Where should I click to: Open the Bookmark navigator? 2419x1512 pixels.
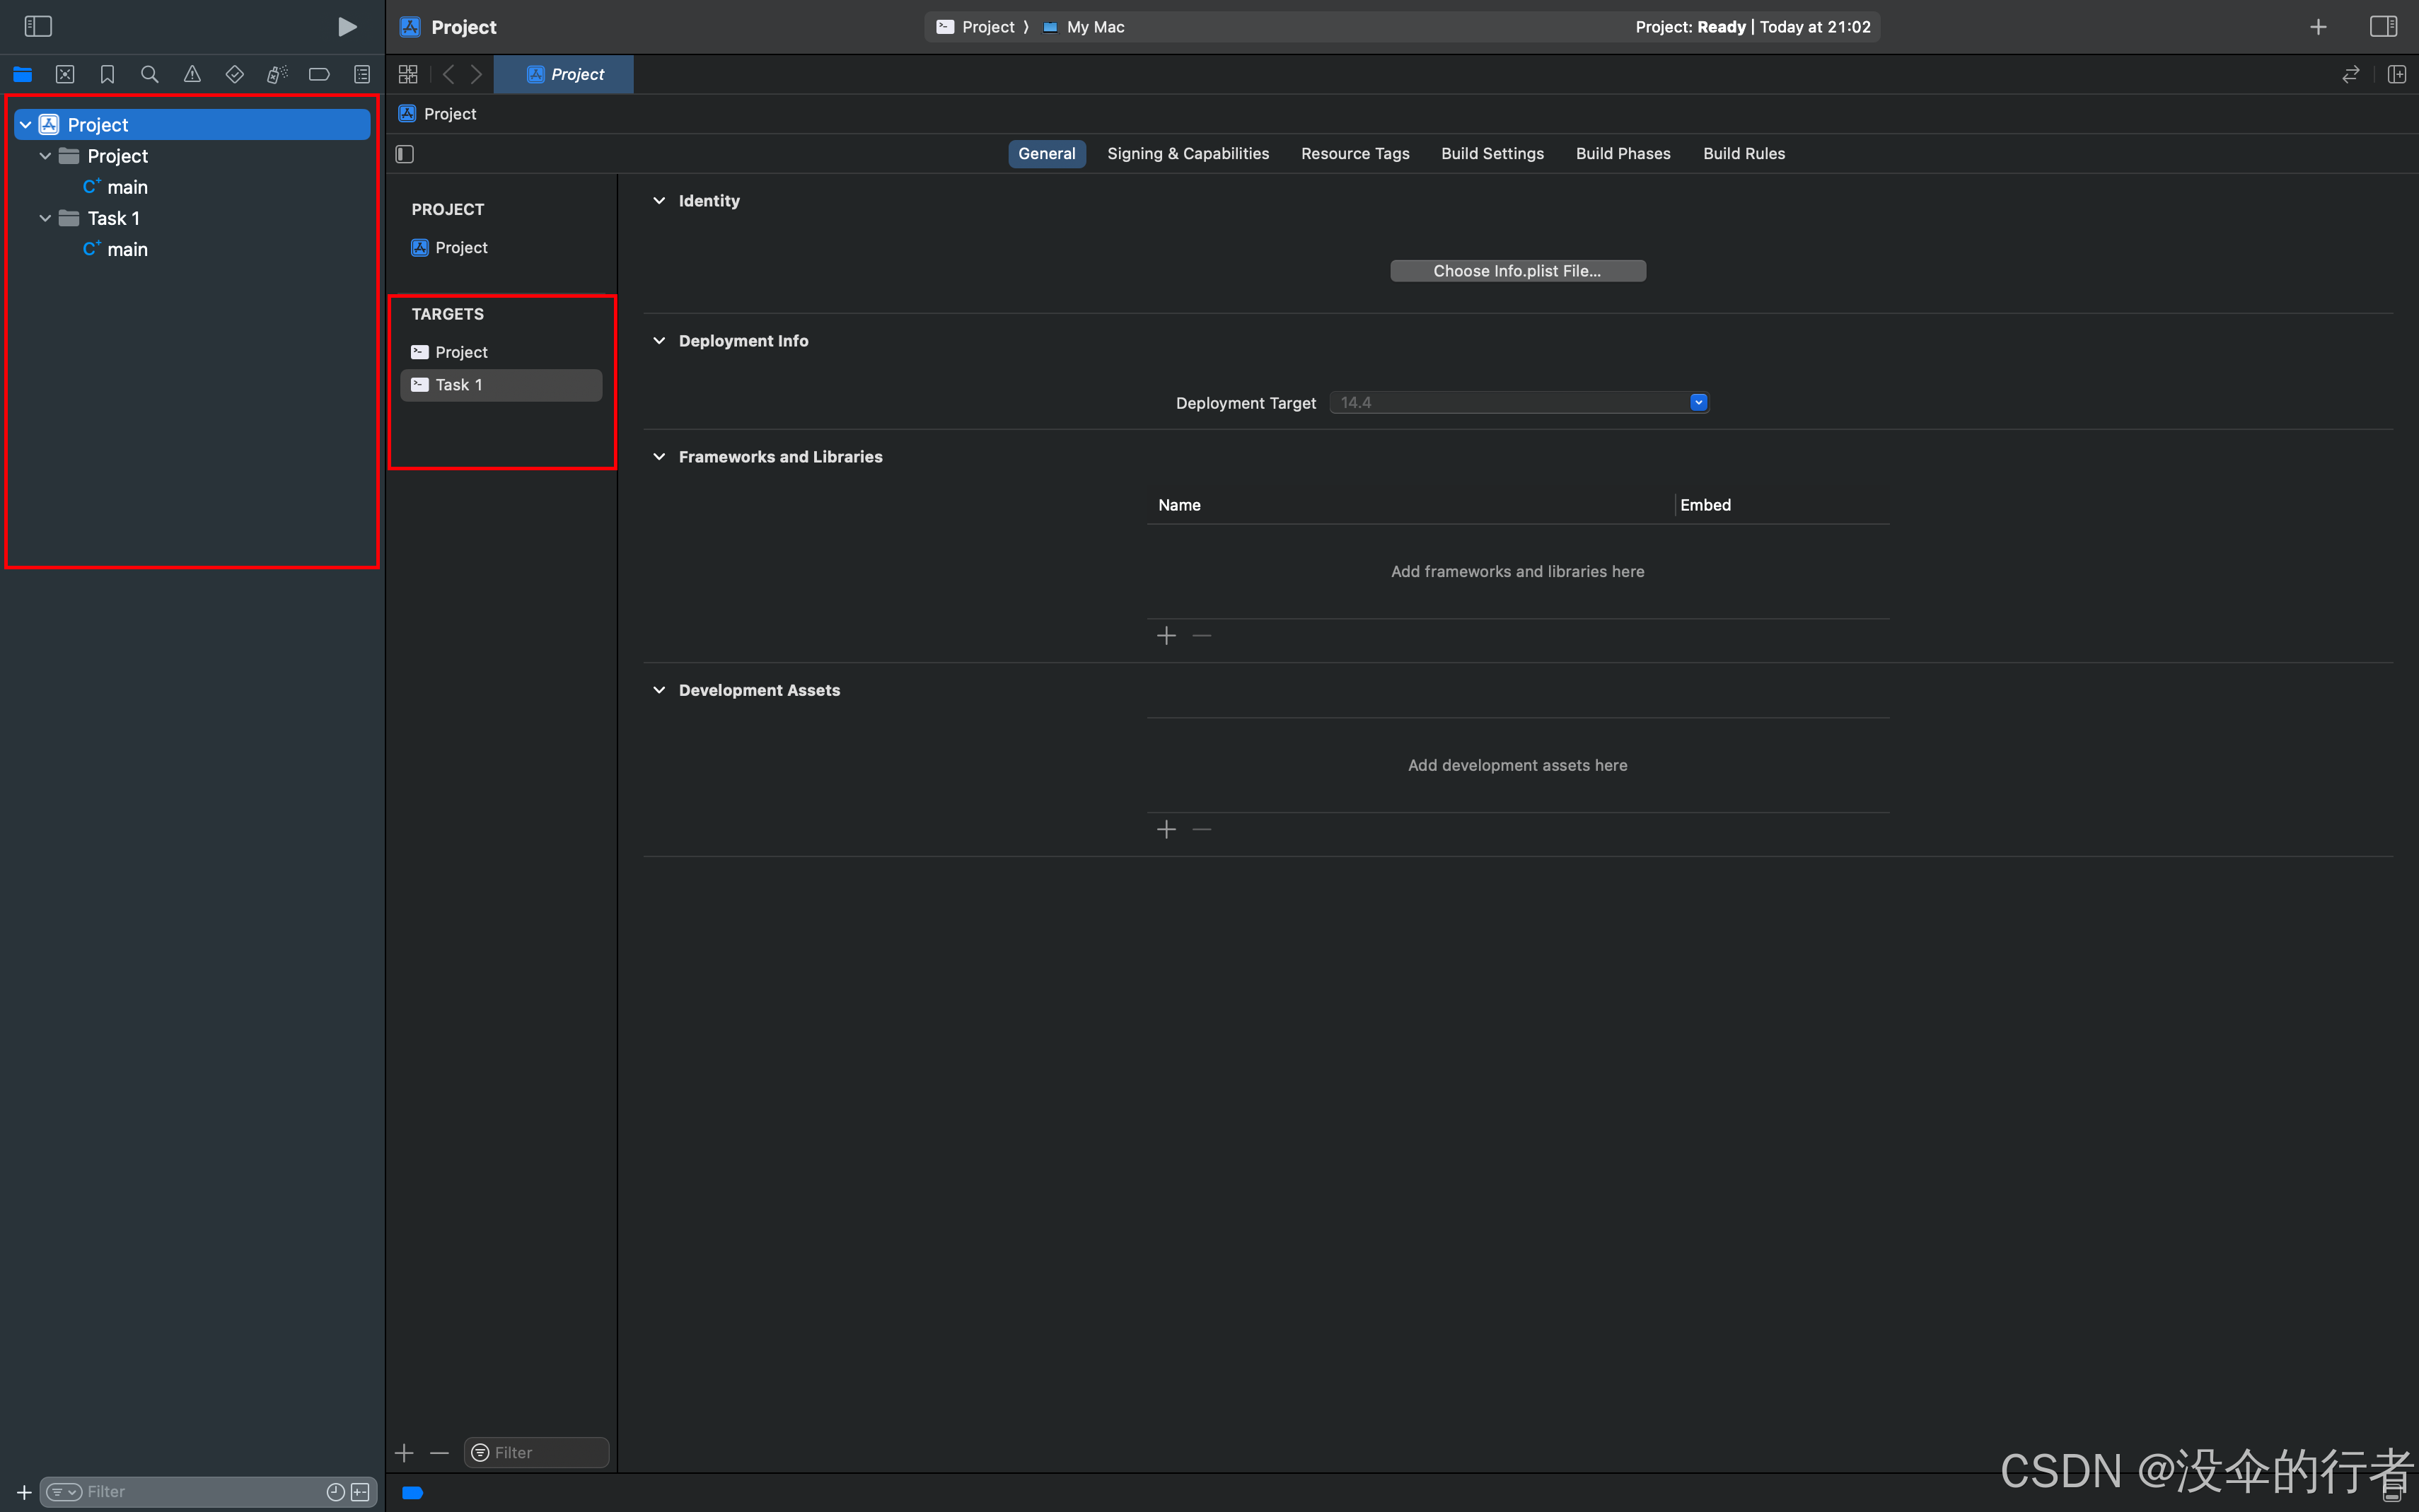tap(107, 74)
